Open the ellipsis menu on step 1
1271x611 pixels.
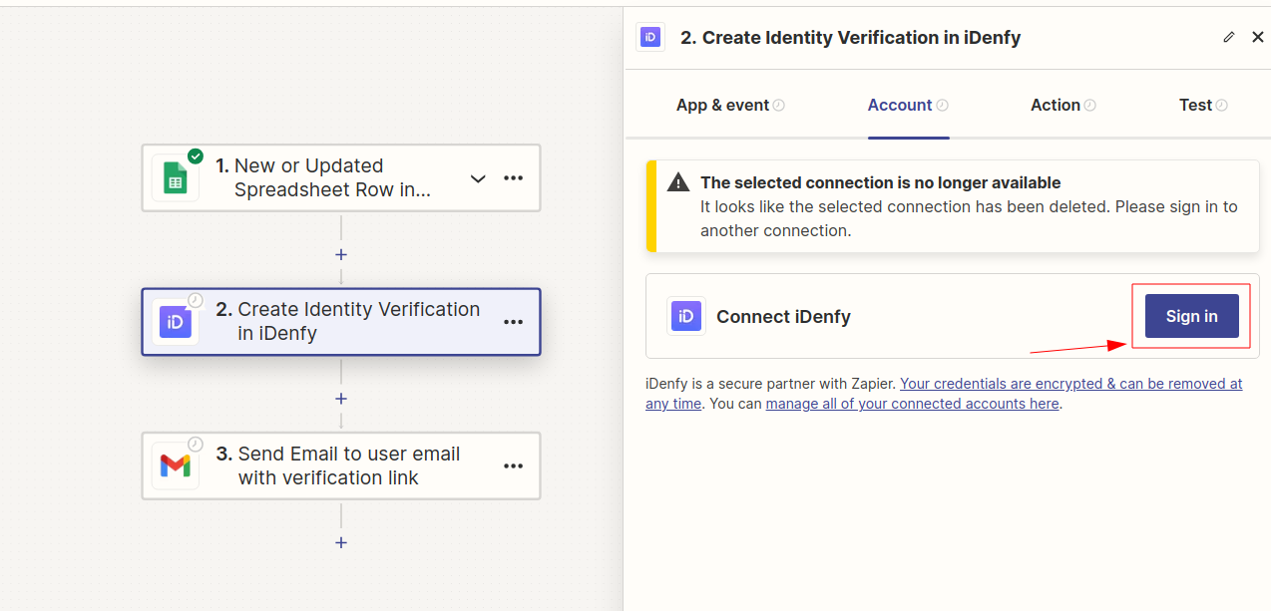tap(513, 177)
